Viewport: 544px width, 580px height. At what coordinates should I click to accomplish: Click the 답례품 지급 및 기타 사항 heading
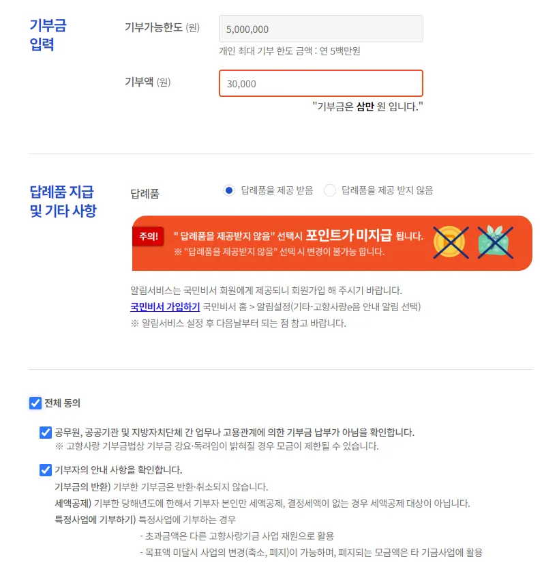click(x=63, y=201)
